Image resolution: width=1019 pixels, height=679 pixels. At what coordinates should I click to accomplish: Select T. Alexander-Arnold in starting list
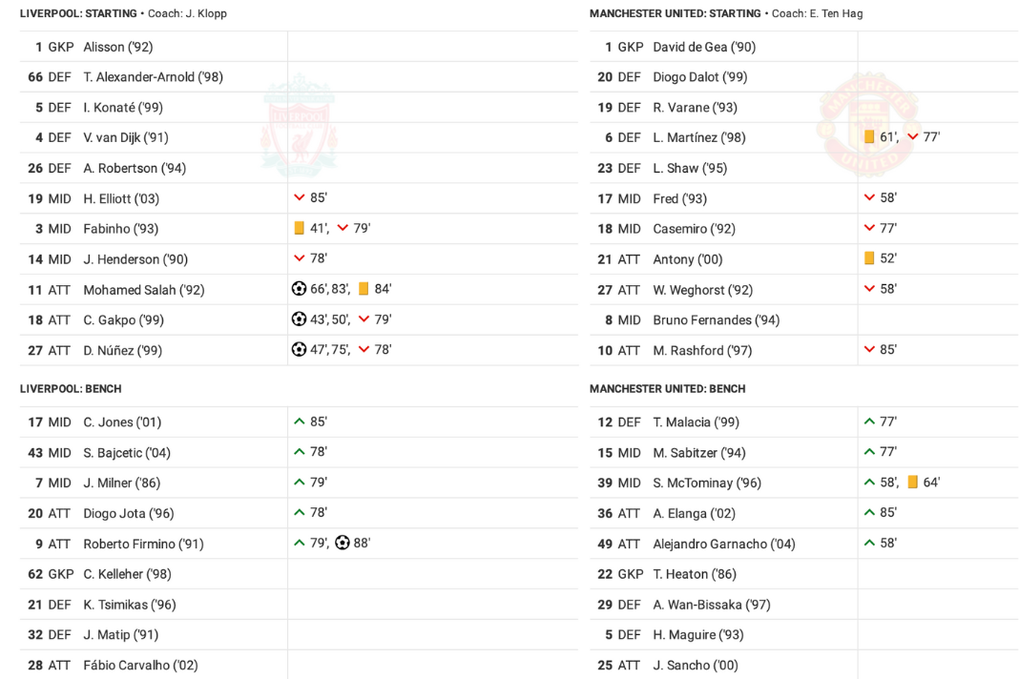pos(153,76)
